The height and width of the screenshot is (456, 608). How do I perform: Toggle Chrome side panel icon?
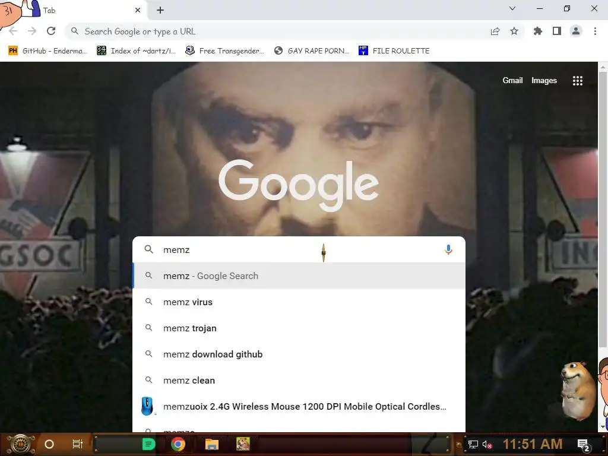[557, 31]
